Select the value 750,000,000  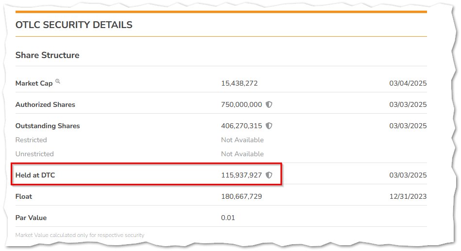point(241,104)
